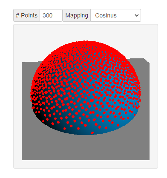The image size is (167, 178).
Task: Click the bottom-left corner of the gray plane
Action: pos(23,159)
